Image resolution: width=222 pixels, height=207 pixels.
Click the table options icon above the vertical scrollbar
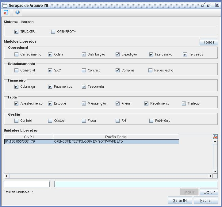coord(215,137)
